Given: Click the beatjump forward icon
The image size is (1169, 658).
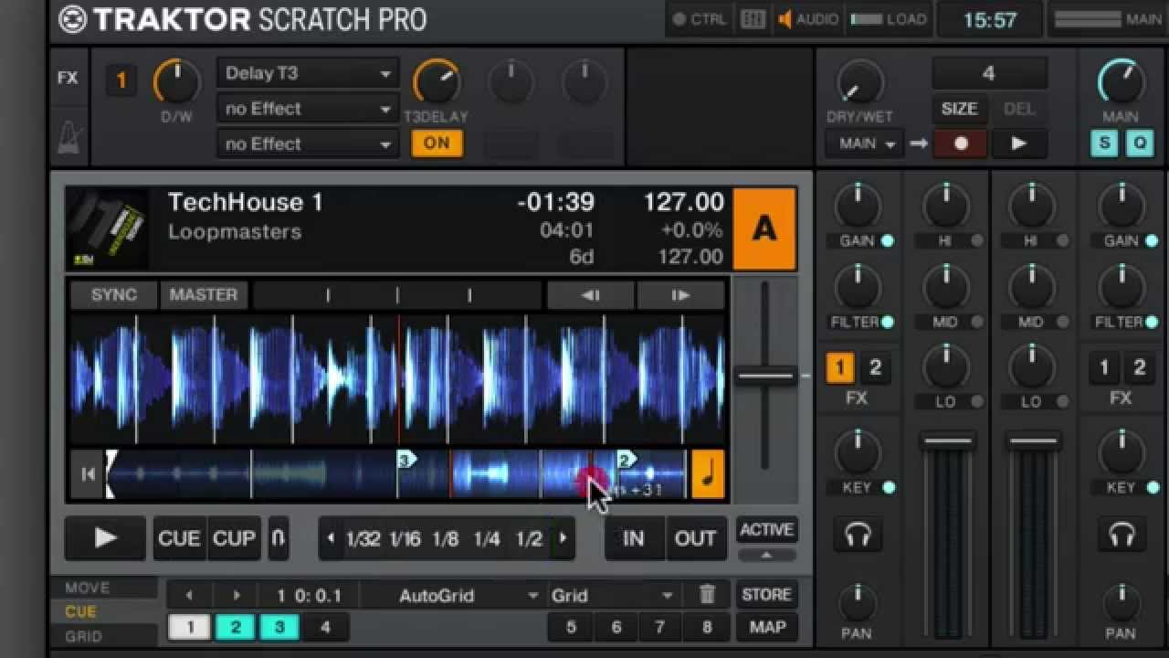Looking at the screenshot, I should 680,295.
